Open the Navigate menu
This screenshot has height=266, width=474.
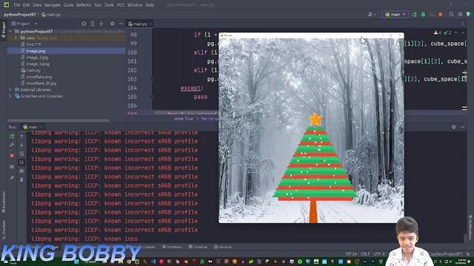(x=53, y=5)
